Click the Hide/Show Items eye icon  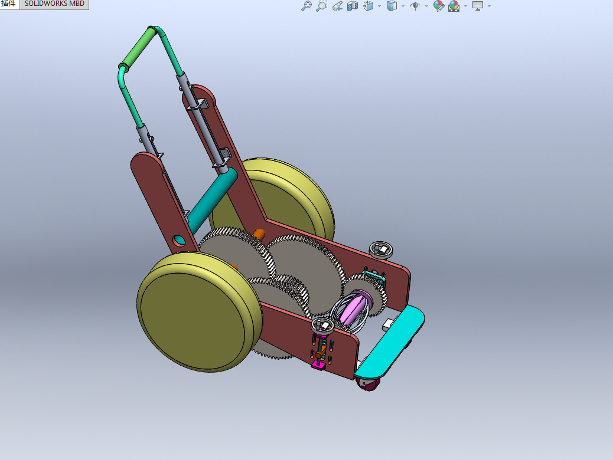(415, 6)
